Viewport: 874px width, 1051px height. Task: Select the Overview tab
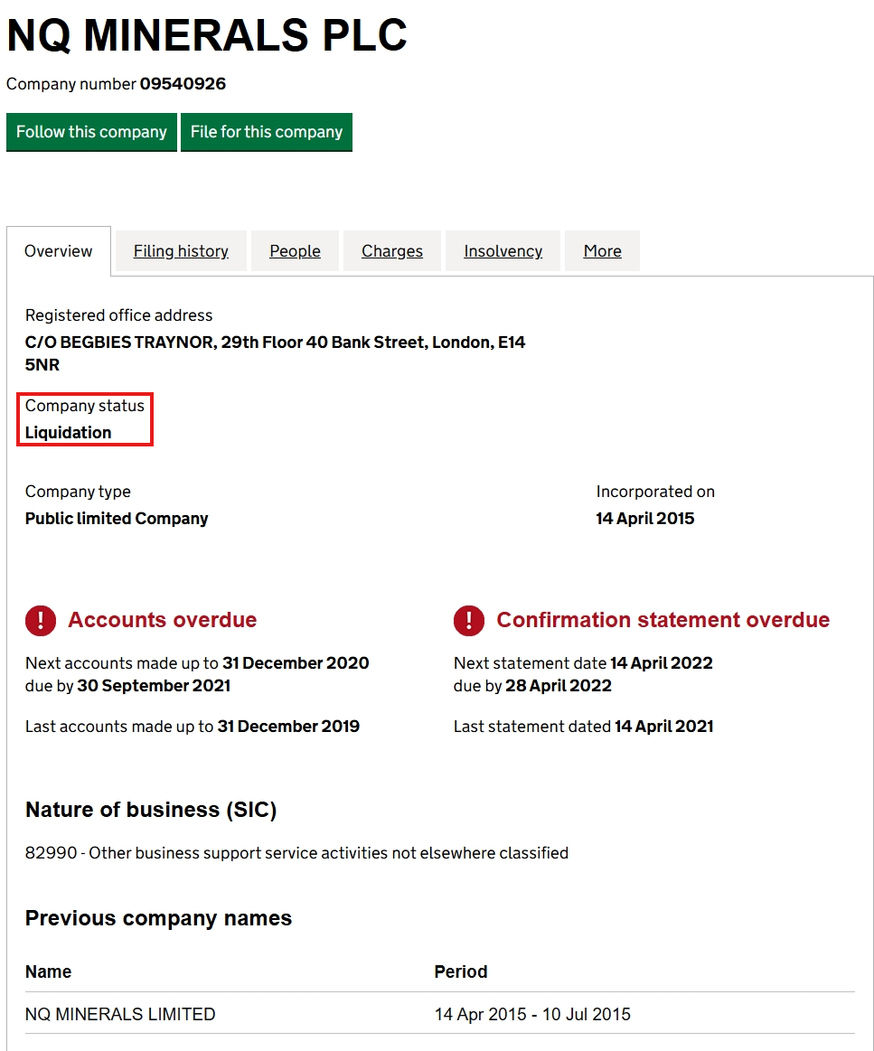click(x=59, y=251)
